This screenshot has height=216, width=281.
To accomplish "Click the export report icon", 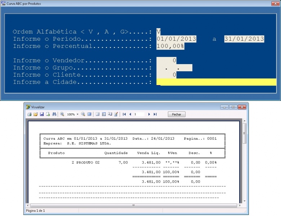I will 48,114.
